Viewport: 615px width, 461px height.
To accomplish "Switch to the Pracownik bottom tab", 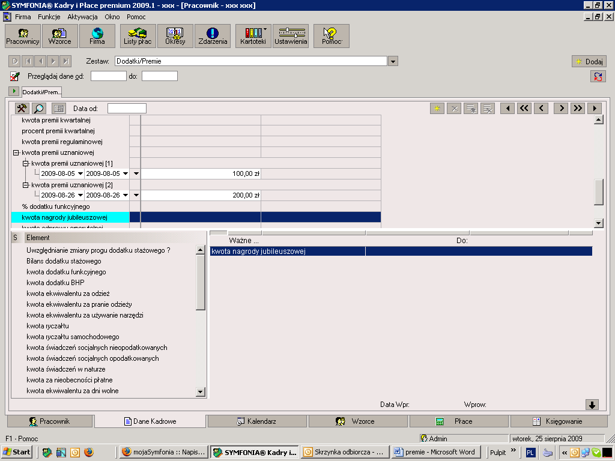I will pos(50,421).
